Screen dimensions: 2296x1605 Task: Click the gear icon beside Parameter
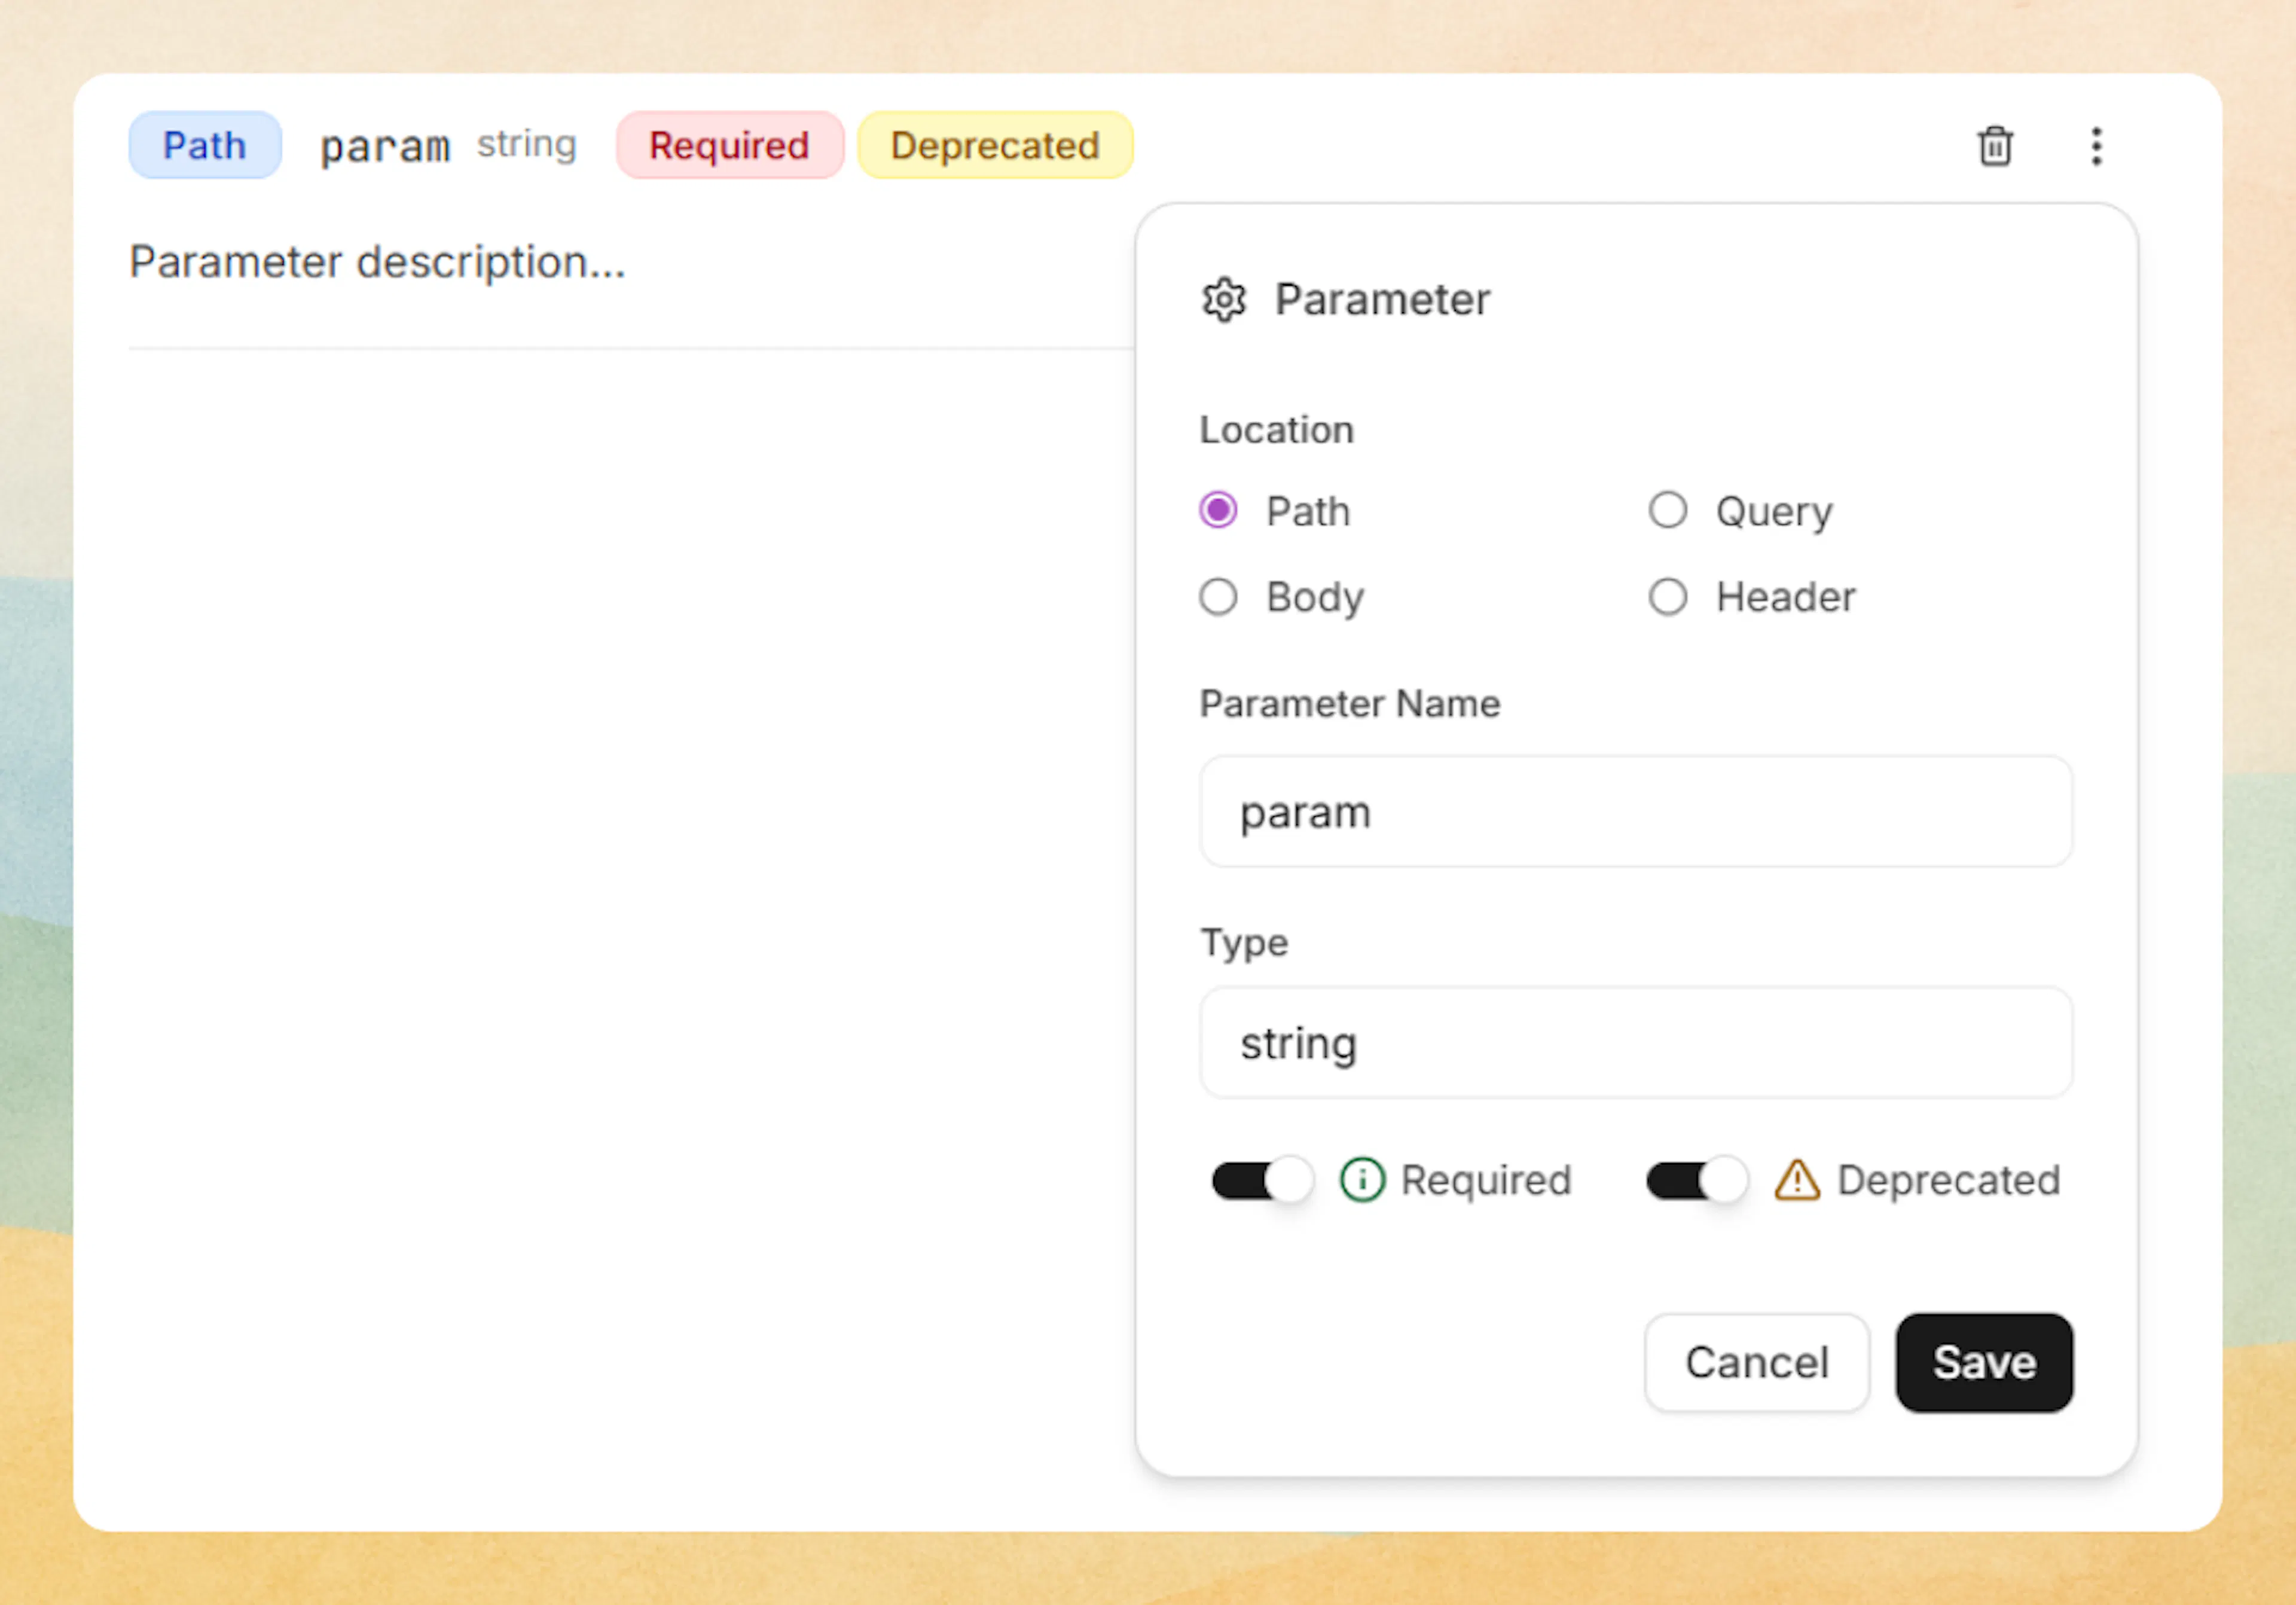click(1223, 300)
